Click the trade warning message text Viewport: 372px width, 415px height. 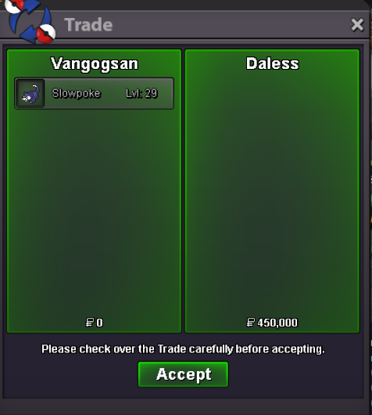pos(183,349)
